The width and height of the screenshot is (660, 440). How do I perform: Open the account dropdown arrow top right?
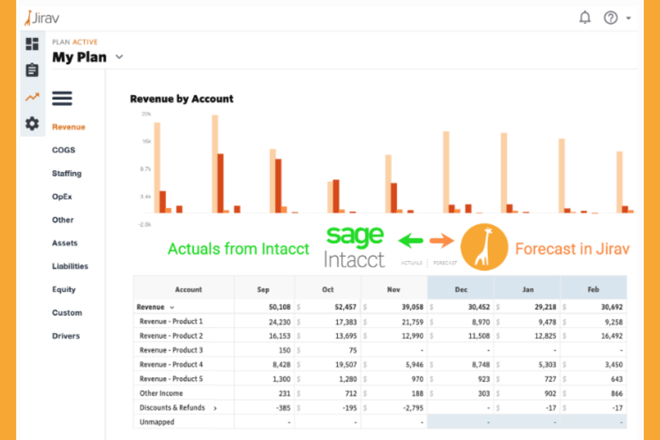click(628, 18)
